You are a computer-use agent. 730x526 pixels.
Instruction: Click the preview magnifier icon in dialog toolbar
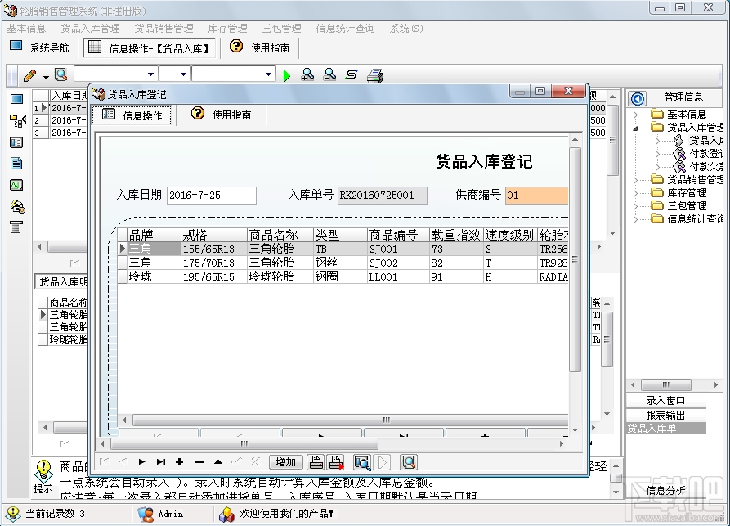(x=362, y=462)
